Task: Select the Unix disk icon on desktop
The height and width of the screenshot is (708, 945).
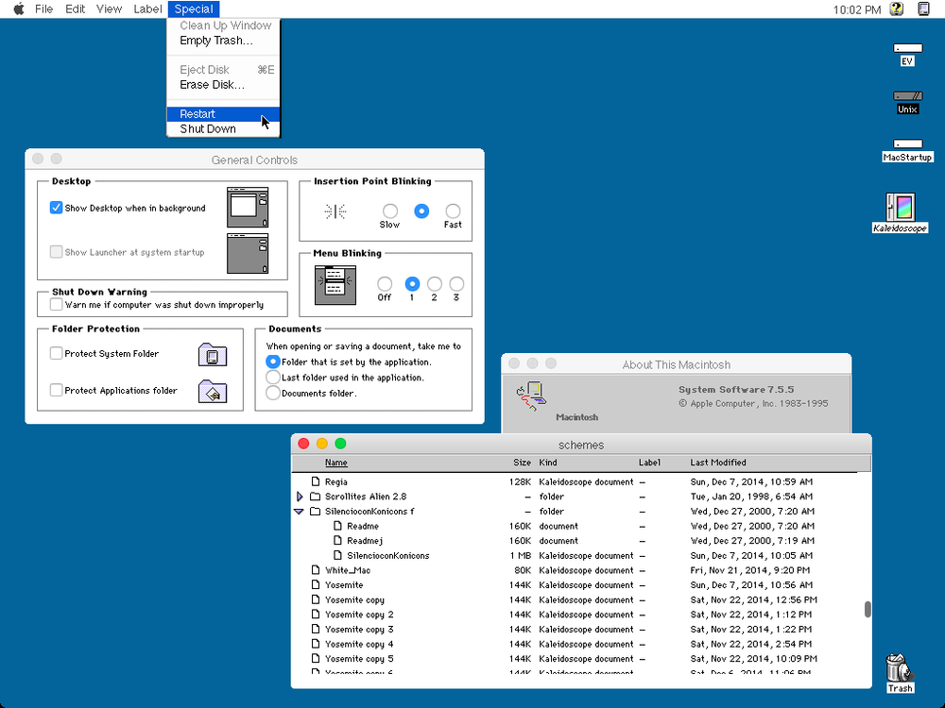Action: click(907, 95)
